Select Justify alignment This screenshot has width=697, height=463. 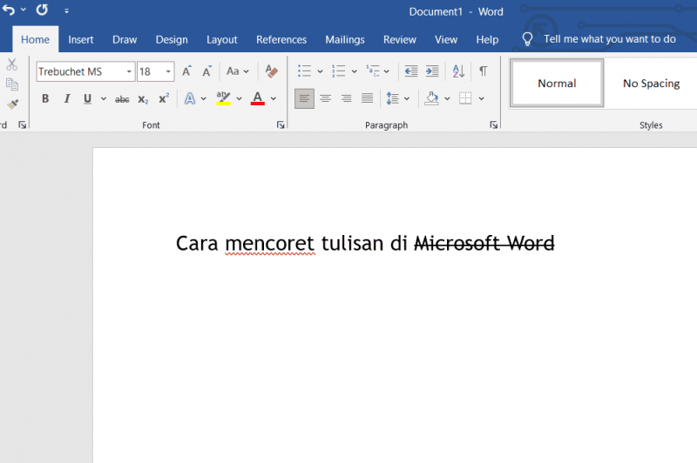pyautogui.click(x=367, y=98)
